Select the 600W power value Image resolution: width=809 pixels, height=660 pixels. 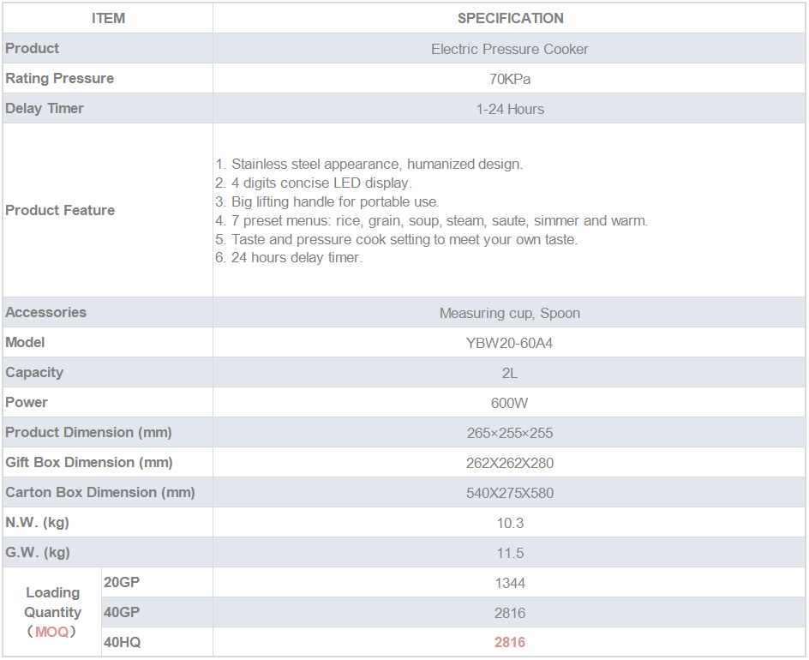510,403
